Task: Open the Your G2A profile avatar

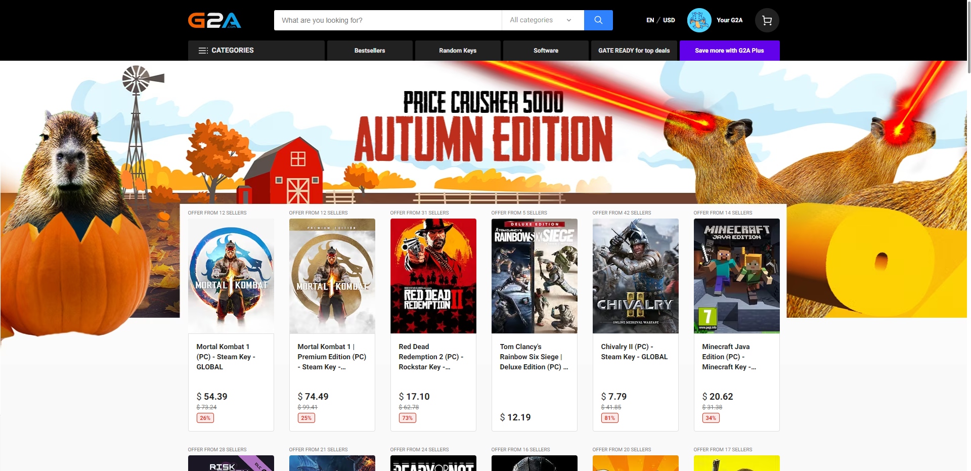Action: tap(699, 20)
